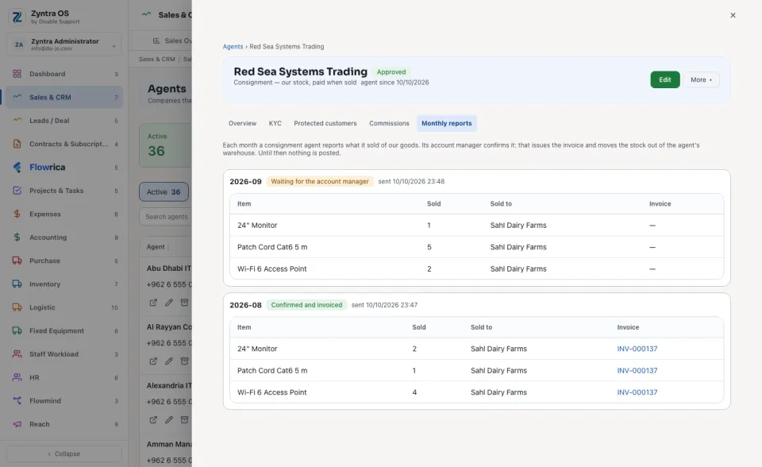The image size is (762, 467).
Task: Click the Search agents input field
Action: pos(166,217)
